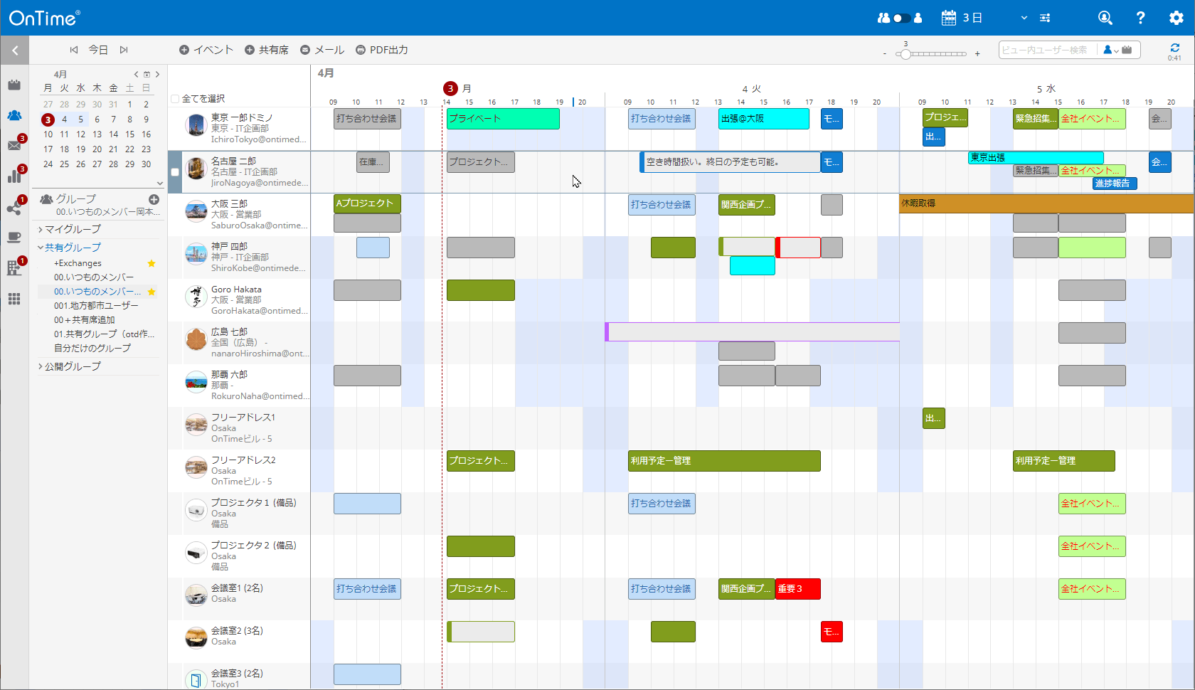Click the help question mark icon

[x=1140, y=17]
